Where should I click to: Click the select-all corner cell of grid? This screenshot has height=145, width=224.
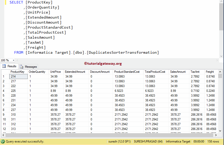[x=5, y=72]
